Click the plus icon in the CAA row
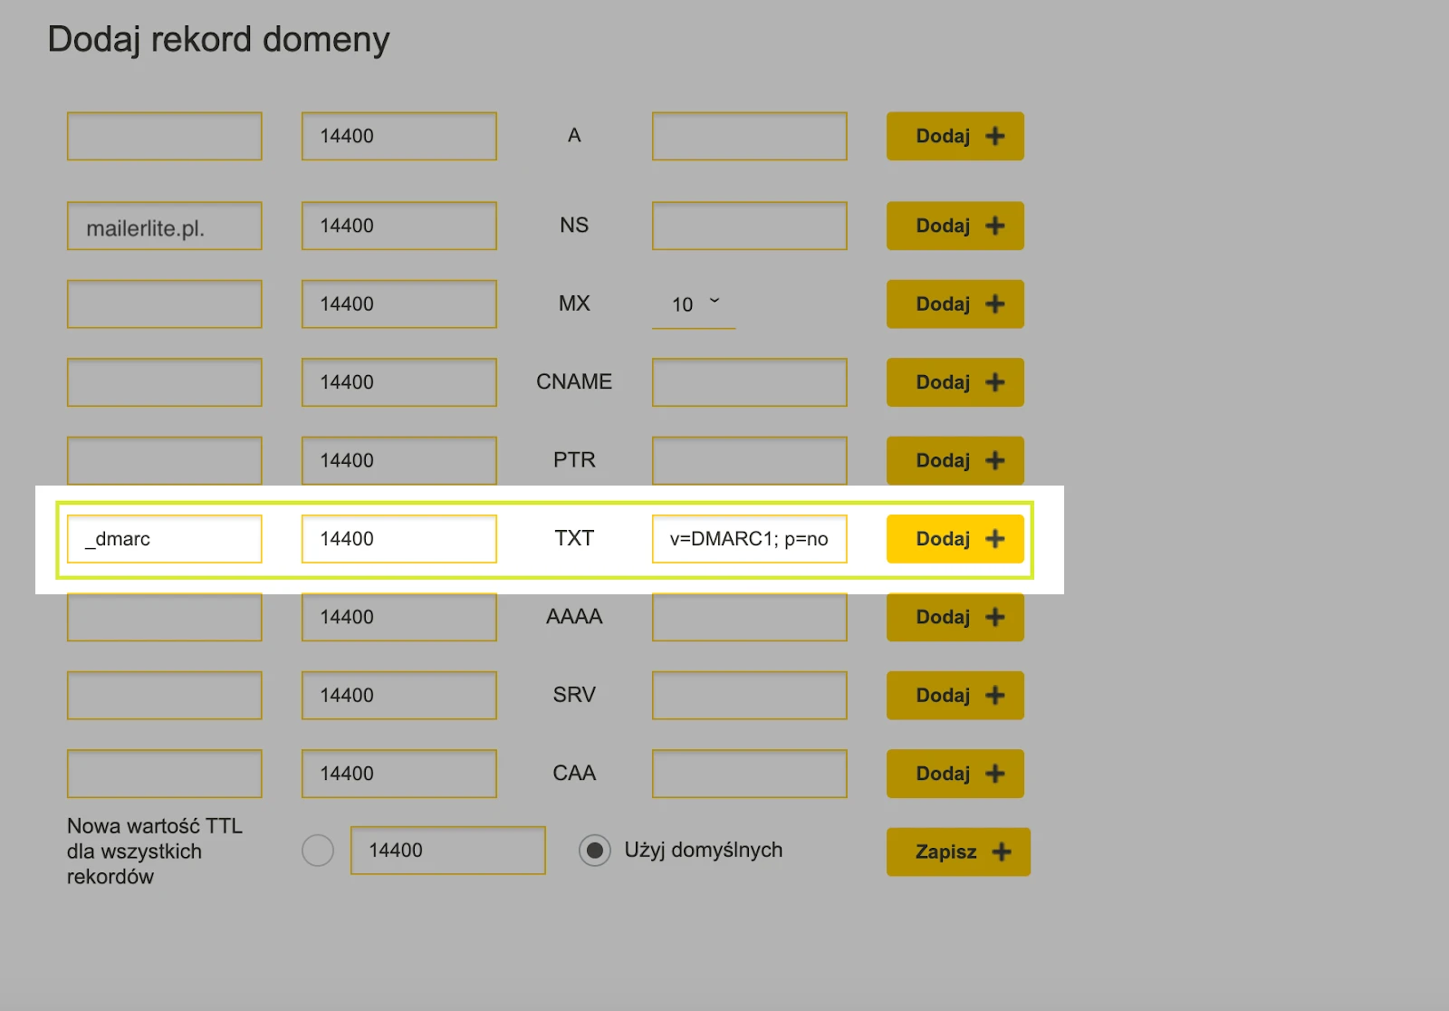 click(x=994, y=774)
